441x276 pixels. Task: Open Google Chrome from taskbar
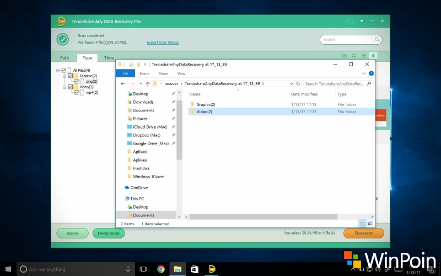(x=161, y=269)
